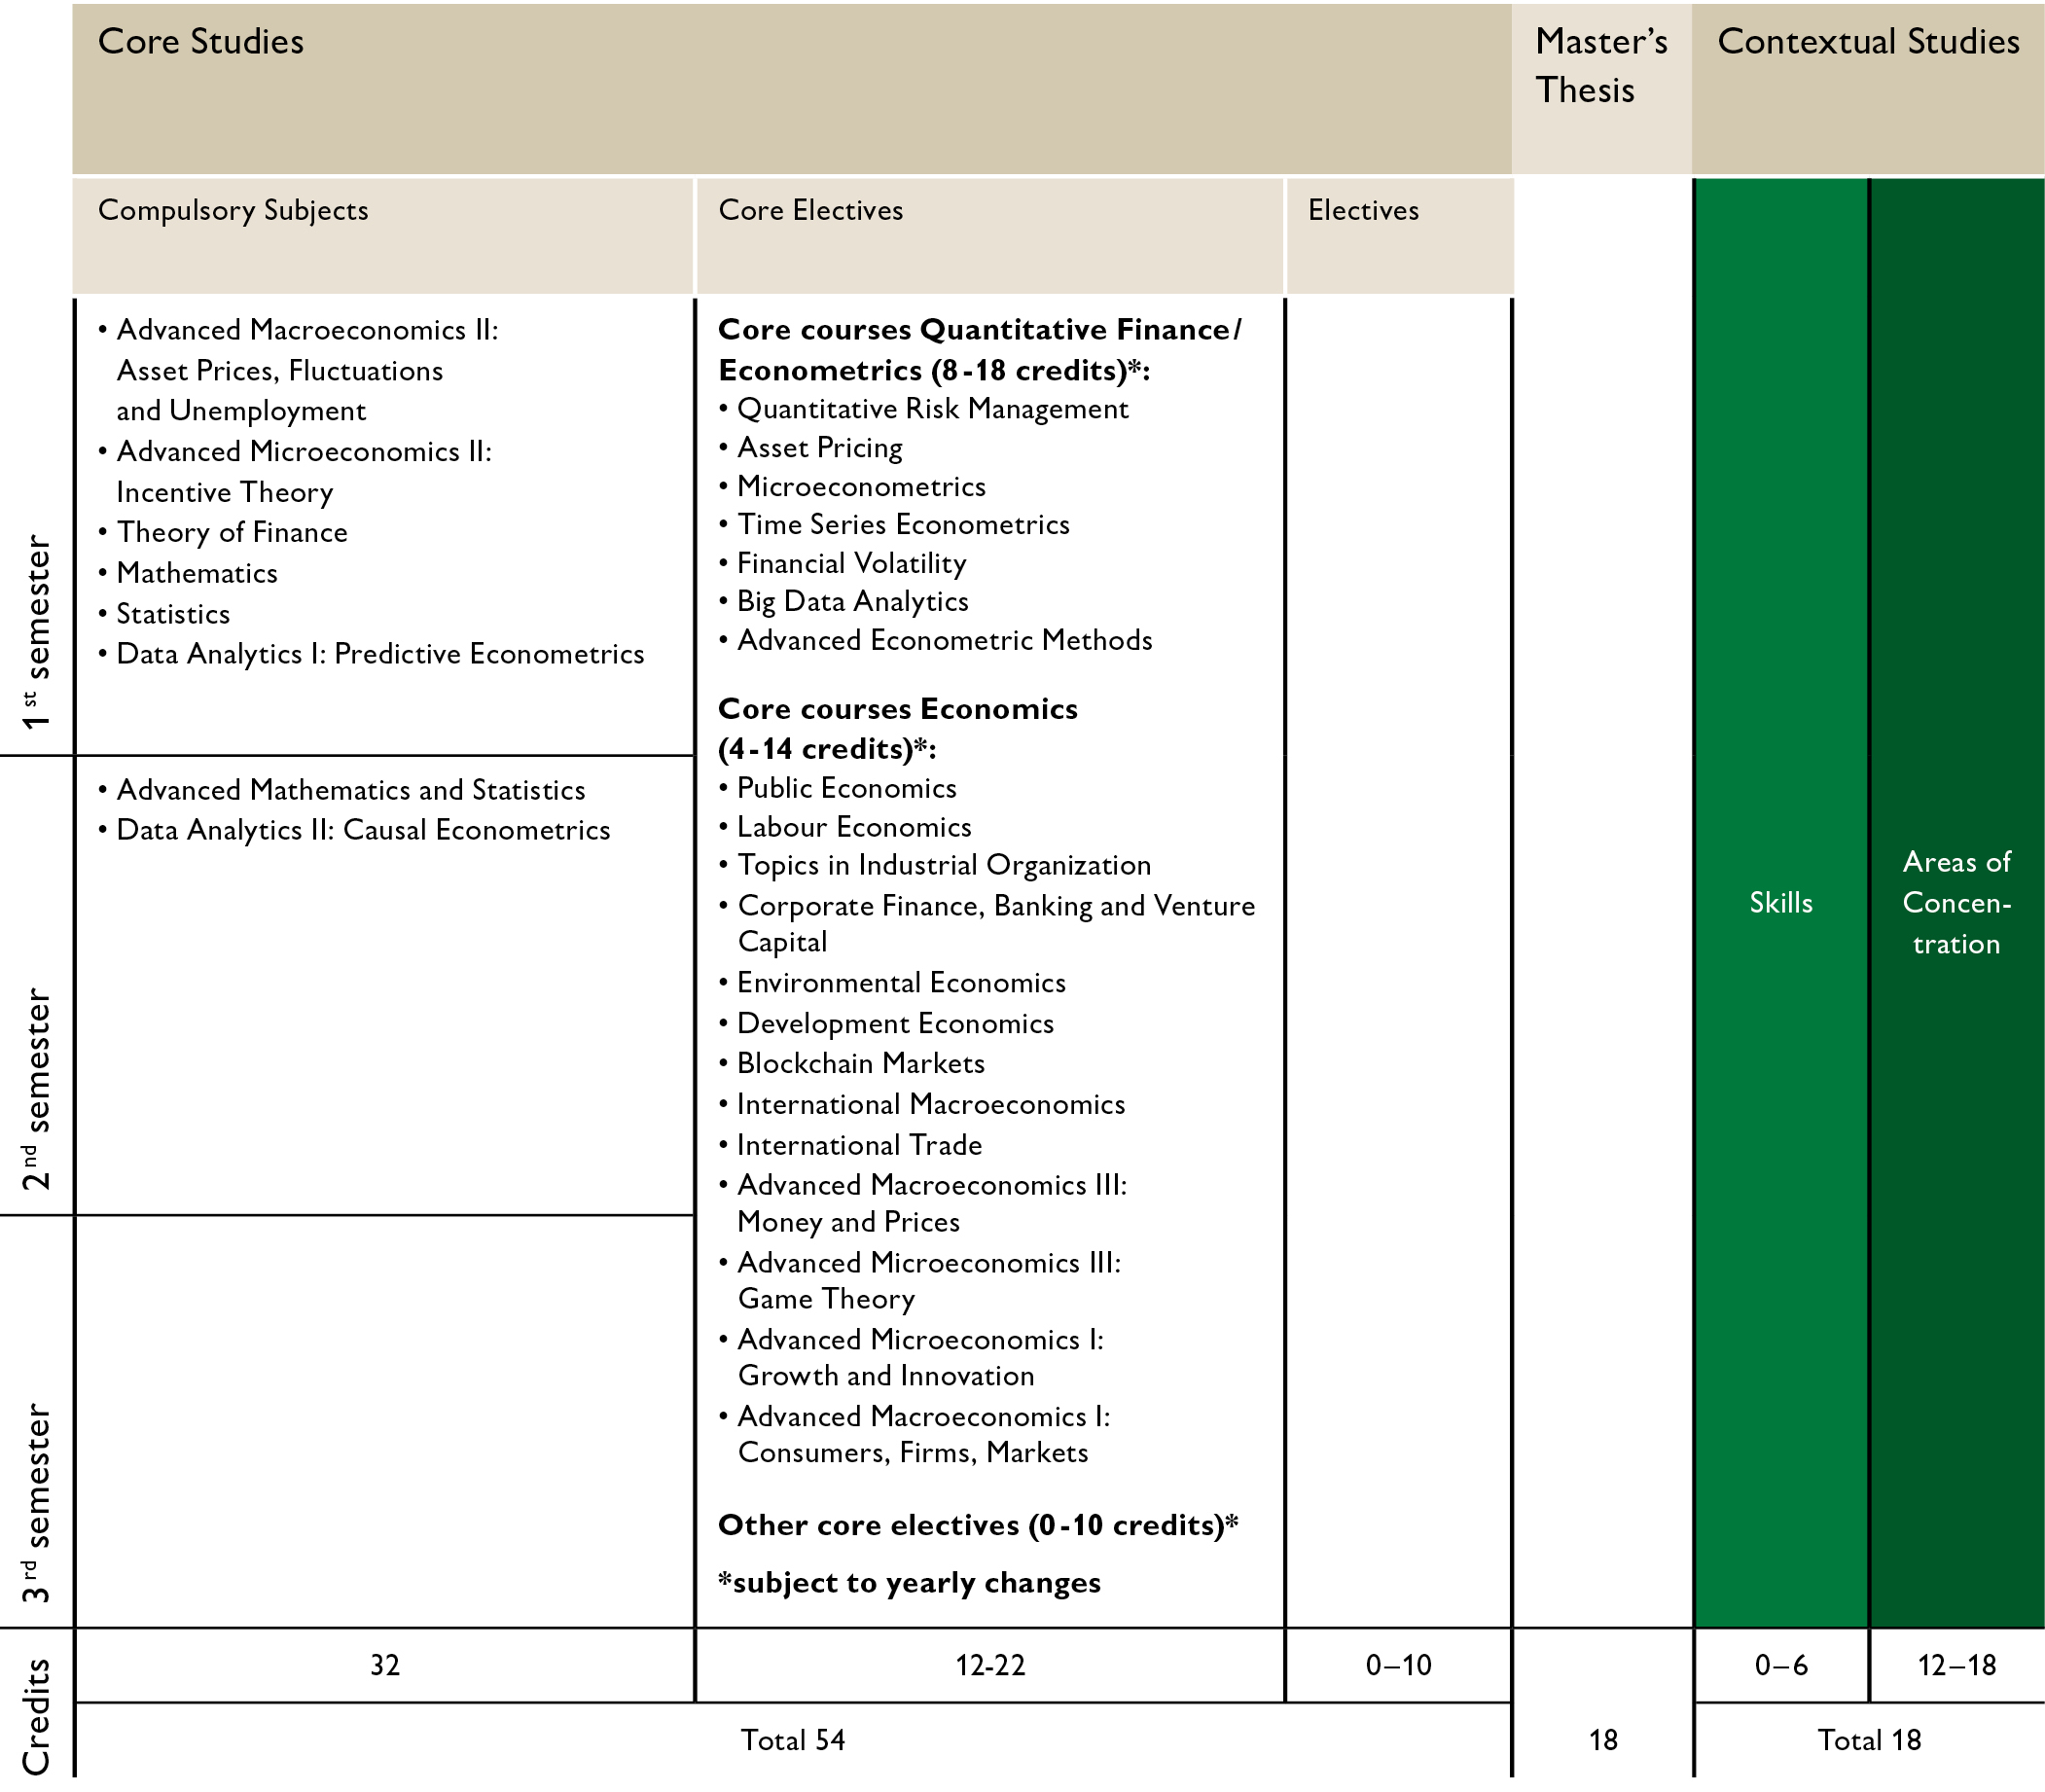Open the Compulsory Subjects section
Screen dimensions: 2045x1792
tap(233, 210)
